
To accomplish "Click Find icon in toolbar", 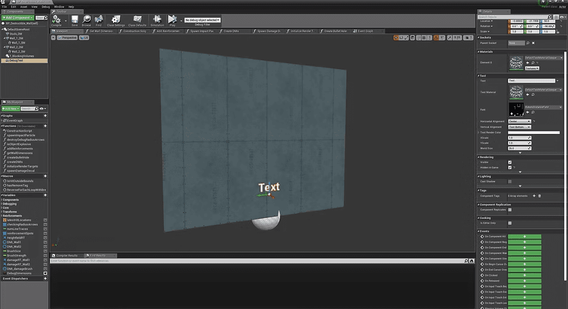I will [99, 20].
